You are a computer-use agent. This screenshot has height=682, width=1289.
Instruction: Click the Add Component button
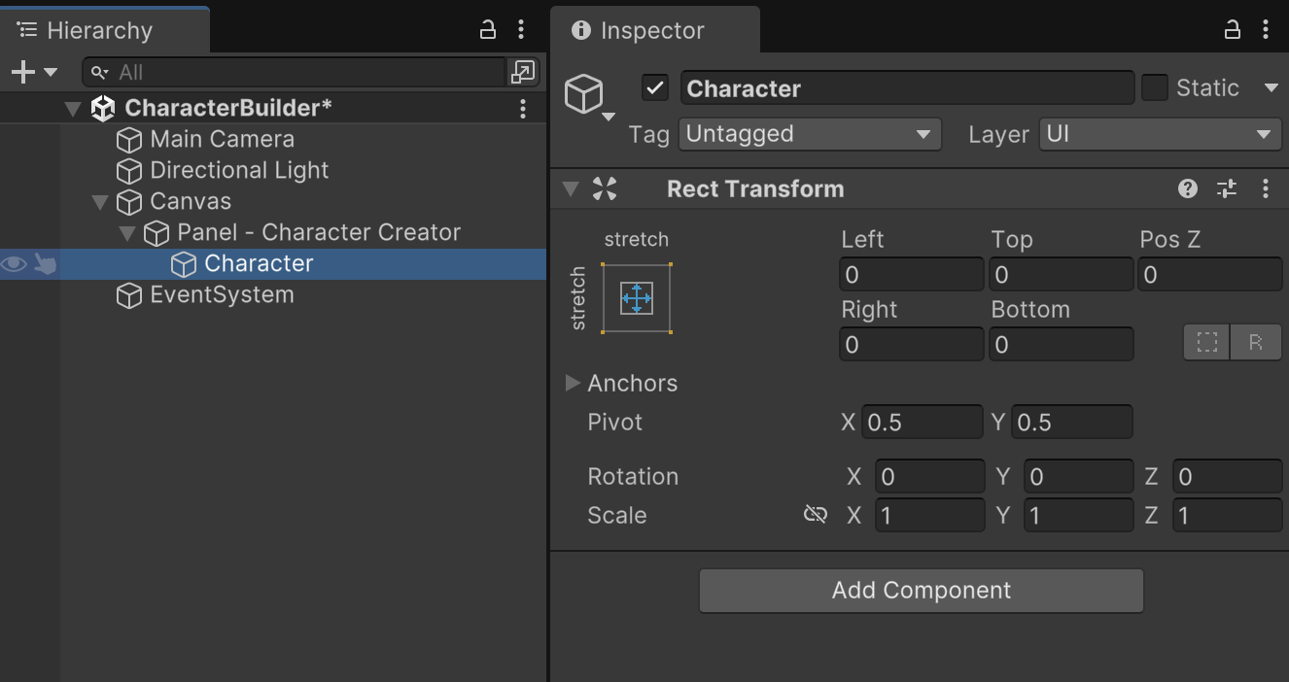click(921, 591)
